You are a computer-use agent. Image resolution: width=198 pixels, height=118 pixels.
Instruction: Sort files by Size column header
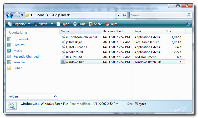pos(169,31)
